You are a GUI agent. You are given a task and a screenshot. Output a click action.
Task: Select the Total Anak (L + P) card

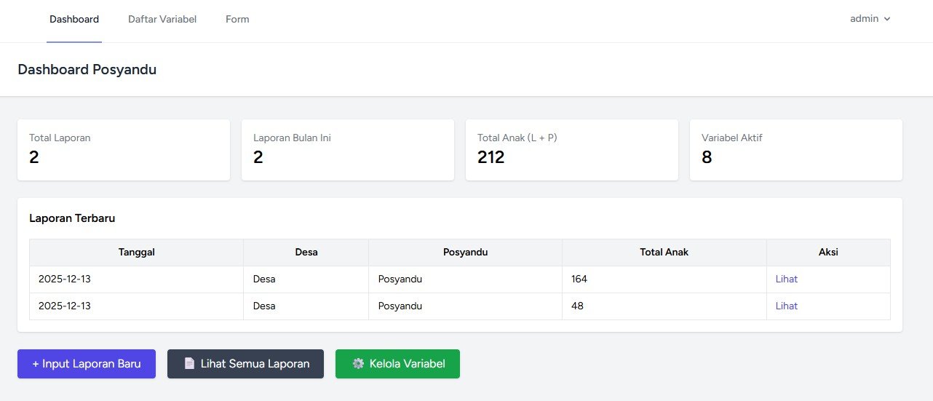tap(572, 150)
